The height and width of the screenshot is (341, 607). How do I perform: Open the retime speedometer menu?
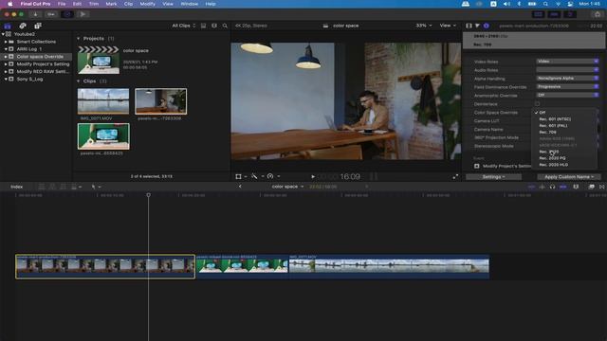[273, 176]
